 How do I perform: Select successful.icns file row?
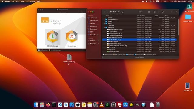coord(139,52)
